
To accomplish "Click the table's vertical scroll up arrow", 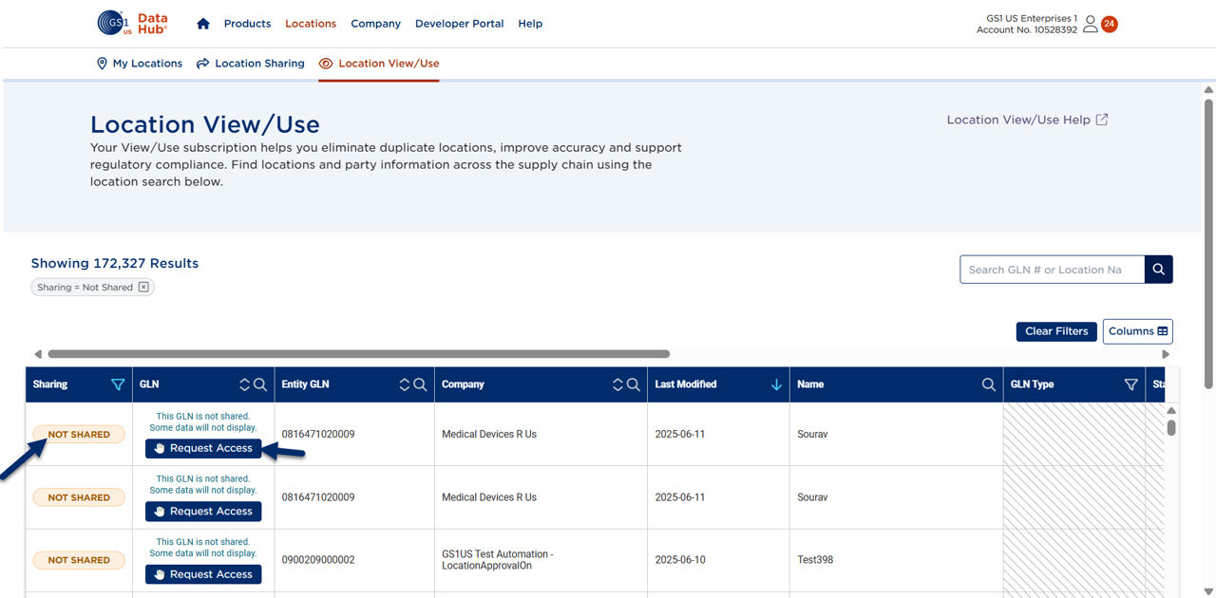I will click(1171, 411).
